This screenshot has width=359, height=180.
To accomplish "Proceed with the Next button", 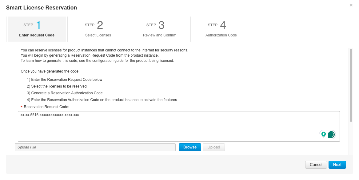I will [x=337, y=165].
